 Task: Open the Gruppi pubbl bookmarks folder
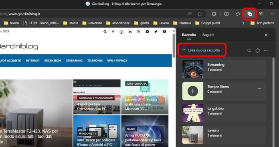point(208,23)
